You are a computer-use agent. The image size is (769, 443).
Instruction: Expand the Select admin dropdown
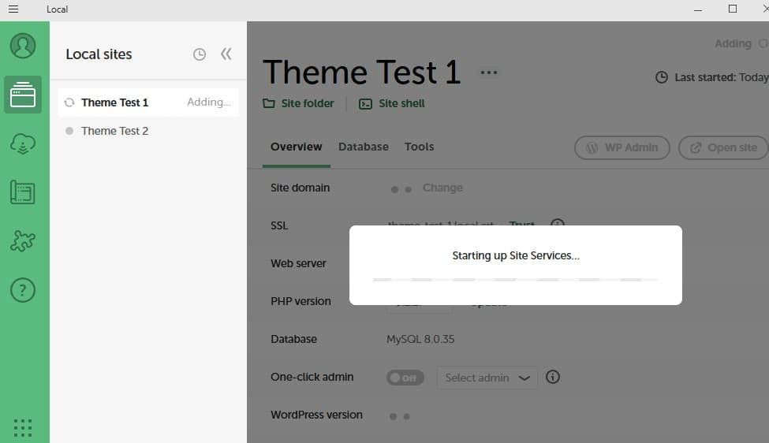[487, 378]
